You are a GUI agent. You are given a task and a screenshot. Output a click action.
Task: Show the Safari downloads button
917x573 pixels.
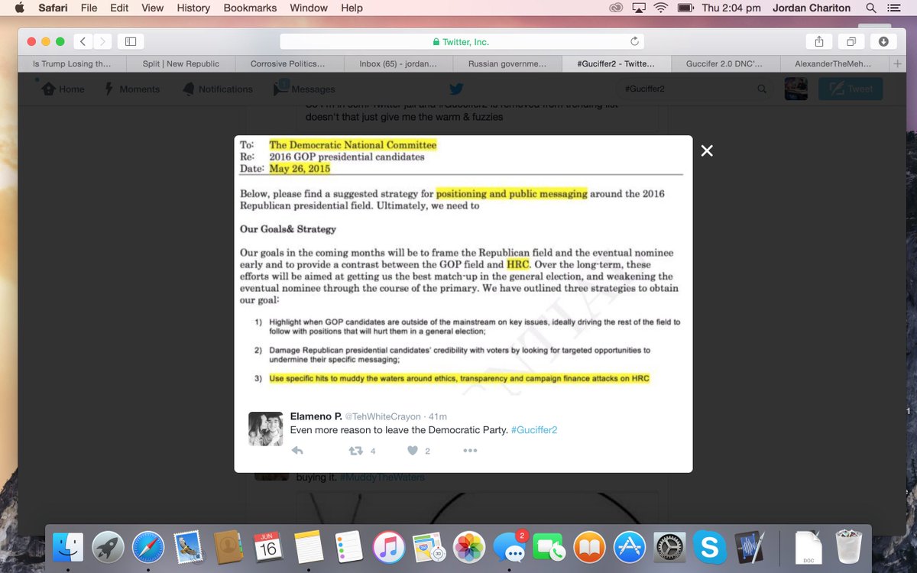pos(883,41)
